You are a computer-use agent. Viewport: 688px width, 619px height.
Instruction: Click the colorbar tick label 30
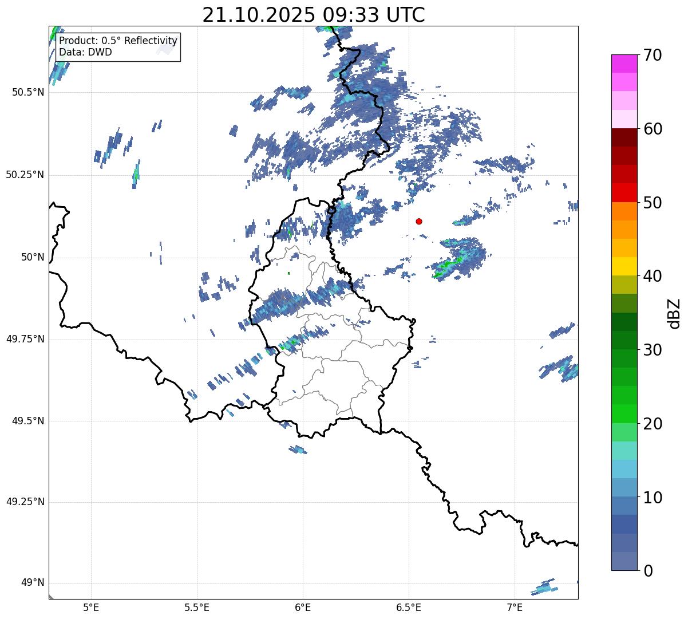[653, 350]
